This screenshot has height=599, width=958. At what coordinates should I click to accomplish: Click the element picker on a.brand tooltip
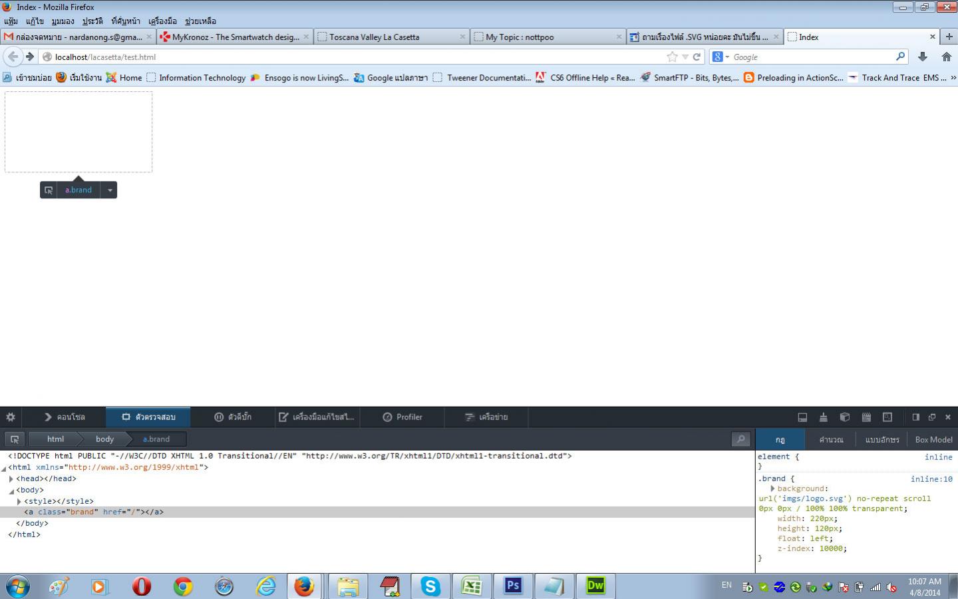(49, 190)
